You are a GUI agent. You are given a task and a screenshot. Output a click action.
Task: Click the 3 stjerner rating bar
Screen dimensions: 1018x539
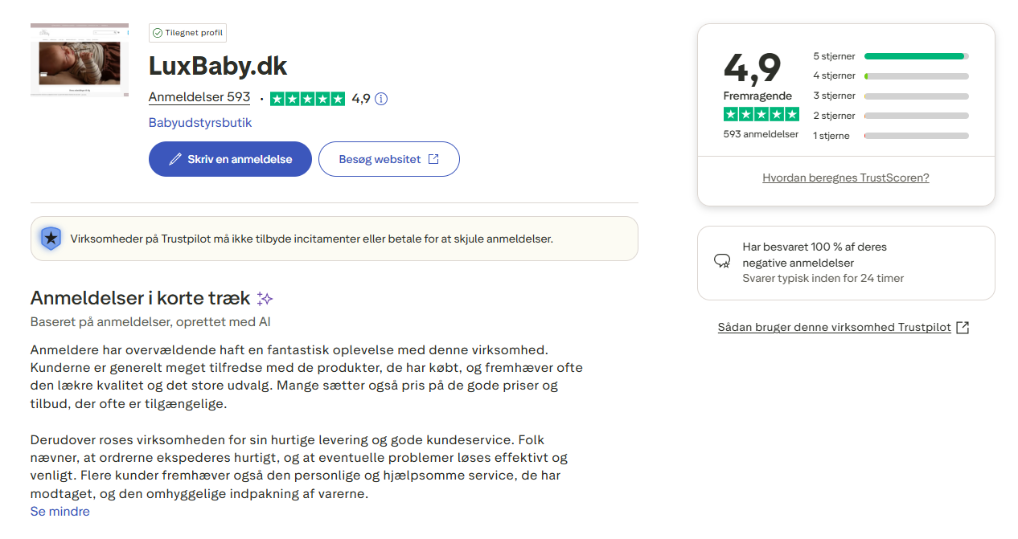pyautogui.click(x=916, y=96)
